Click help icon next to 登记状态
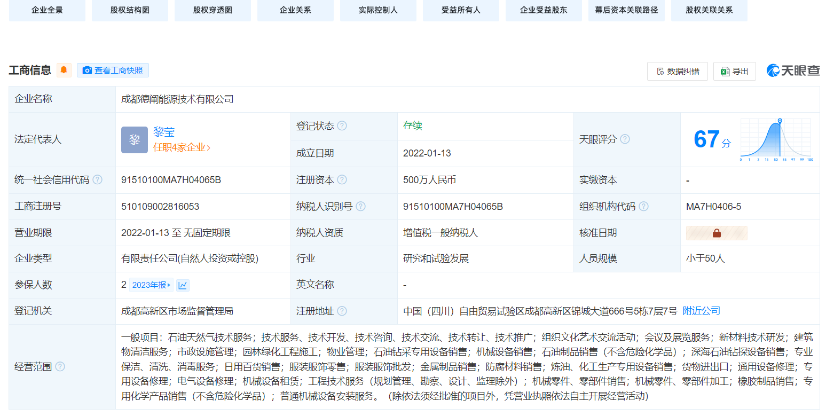826x416 pixels. pyautogui.click(x=342, y=126)
